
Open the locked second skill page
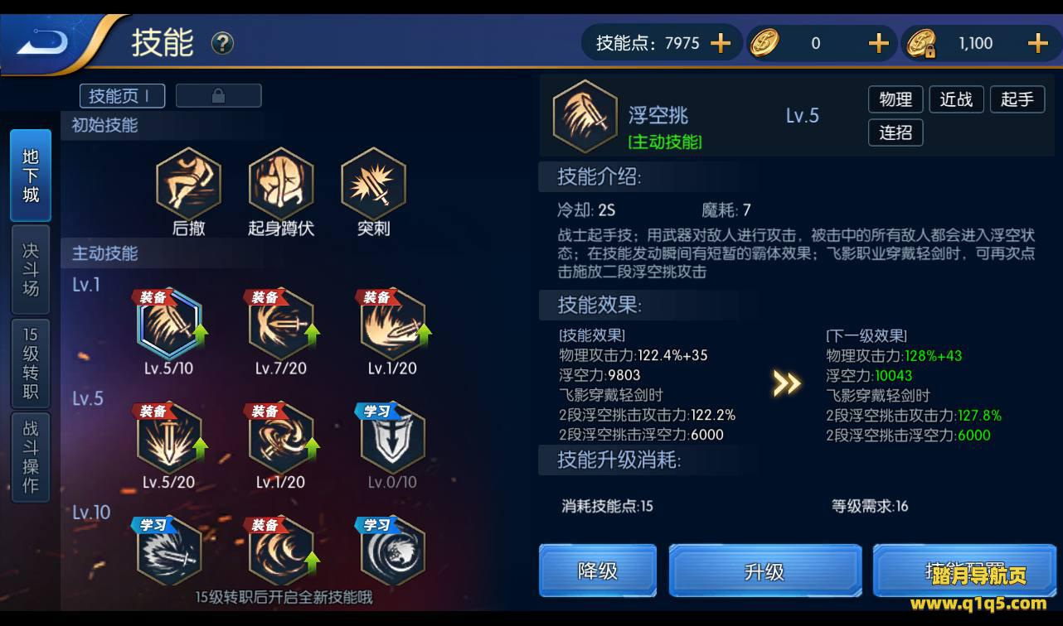pos(218,95)
